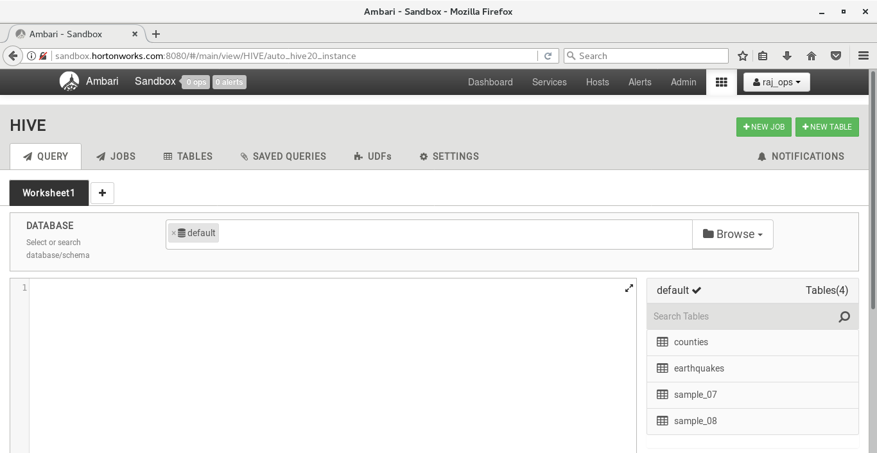Close the Ambari - Sandbox browser tab
The width and height of the screenshot is (877, 453).
point(135,34)
